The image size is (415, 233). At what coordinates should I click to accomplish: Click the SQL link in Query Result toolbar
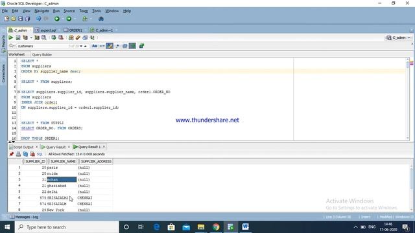[40, 154]
